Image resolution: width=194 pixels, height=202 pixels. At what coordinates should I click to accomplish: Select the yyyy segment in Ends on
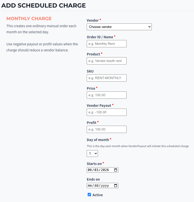coord(105,186)
